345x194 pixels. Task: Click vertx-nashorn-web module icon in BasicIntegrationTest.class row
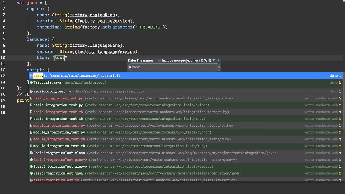tap(340, 153)
